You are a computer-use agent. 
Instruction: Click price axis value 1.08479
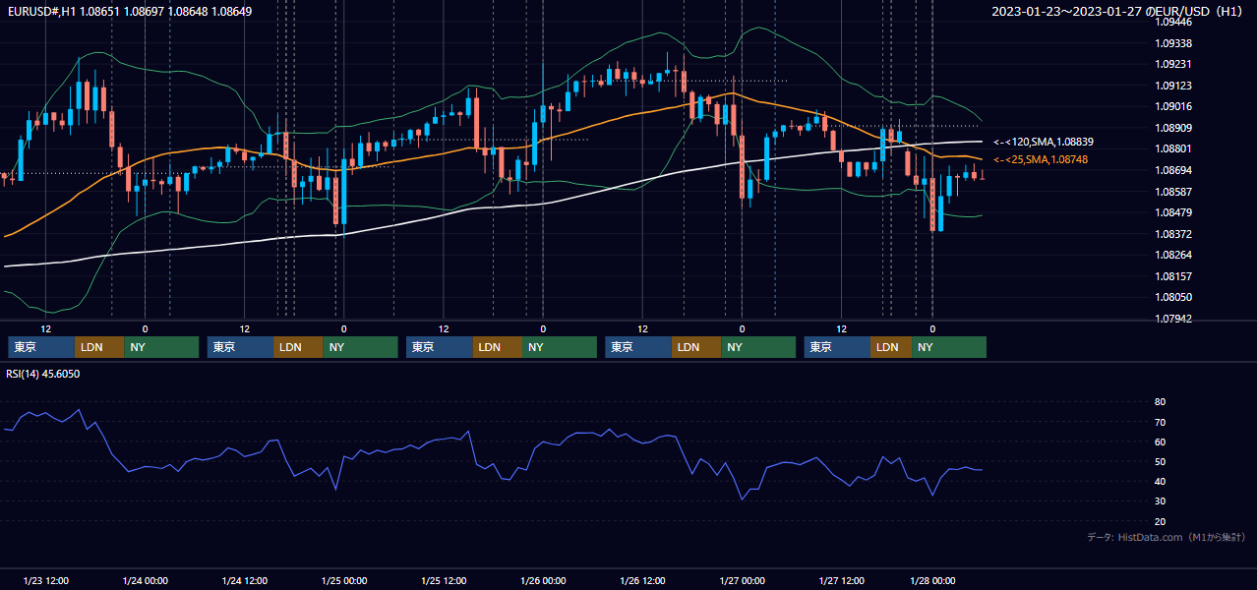click(1172, 212)
